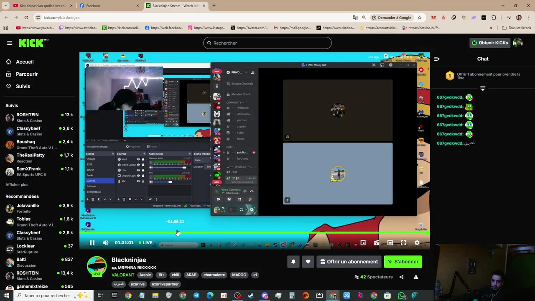This screenshot has width=535, height=301.
Task: Switch to the Facebook browser tab
Action: pyautogui.click(x=108, y=6)
